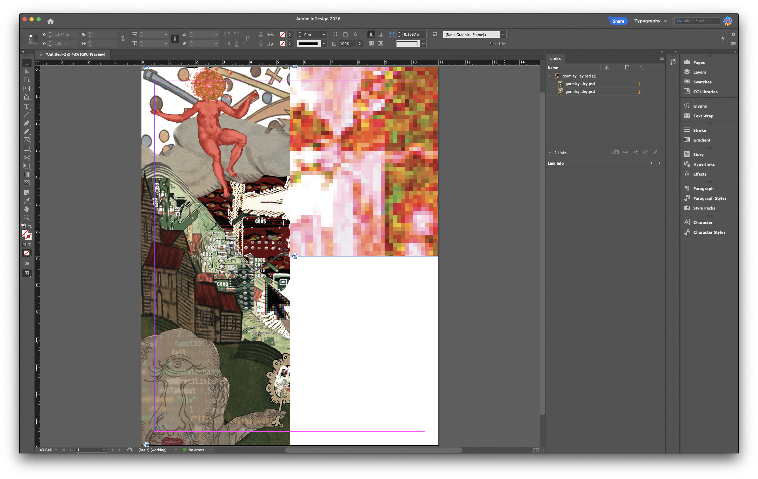The height and width of the screenshot is (479, 758).
Task: Enable wrap around bounding box button
Action: pyautogui.click(x=381, y=34)
